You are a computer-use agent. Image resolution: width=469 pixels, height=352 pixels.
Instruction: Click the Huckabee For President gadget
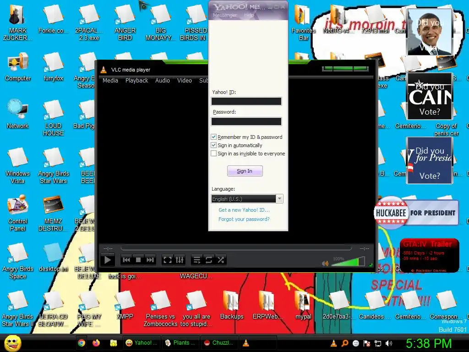[416, 213]
